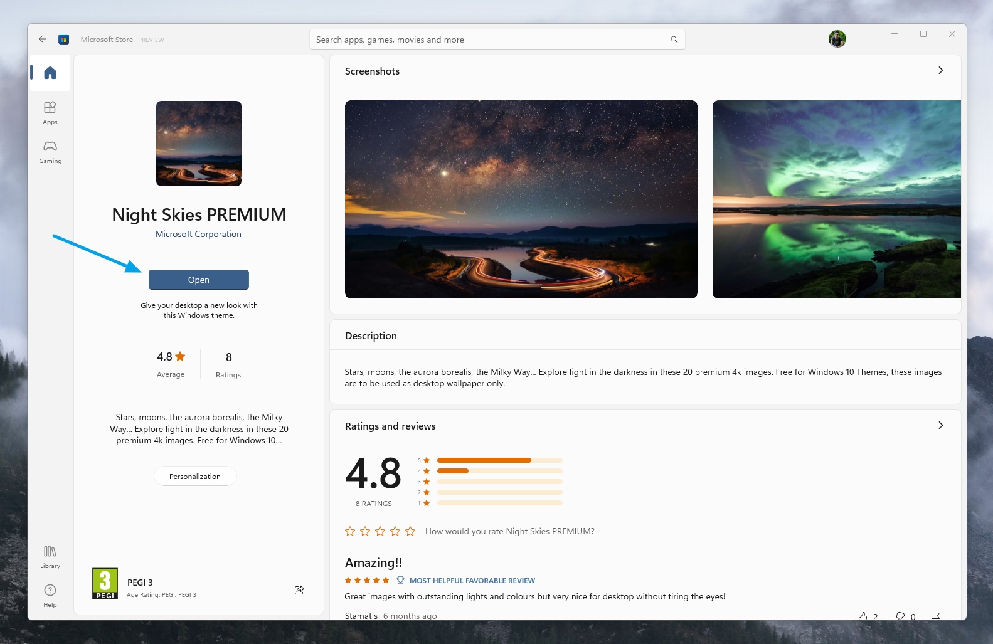
Task: Click the Personalization category tag
Action: coord(195,477)
